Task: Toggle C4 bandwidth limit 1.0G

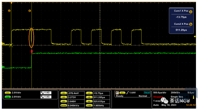Action: [46, 97]
